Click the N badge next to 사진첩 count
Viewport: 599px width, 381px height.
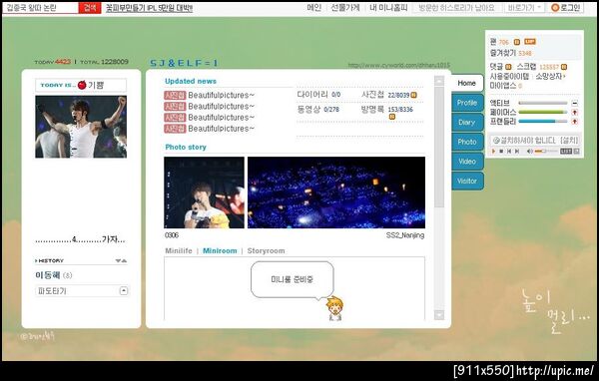click(413, 95)
